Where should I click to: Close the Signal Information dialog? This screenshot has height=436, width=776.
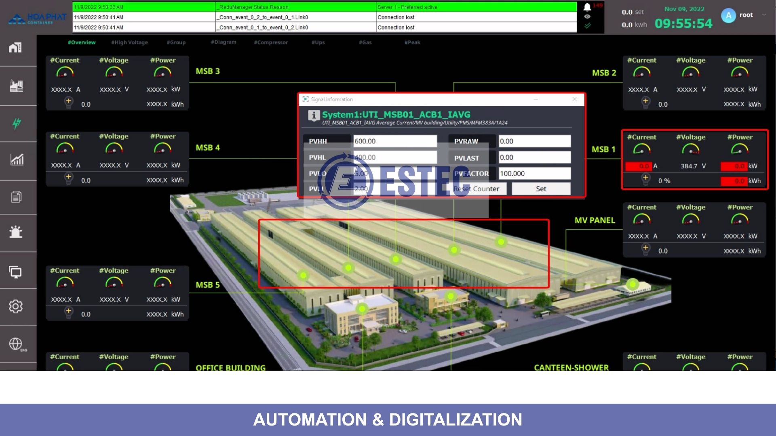coord(574,99)
